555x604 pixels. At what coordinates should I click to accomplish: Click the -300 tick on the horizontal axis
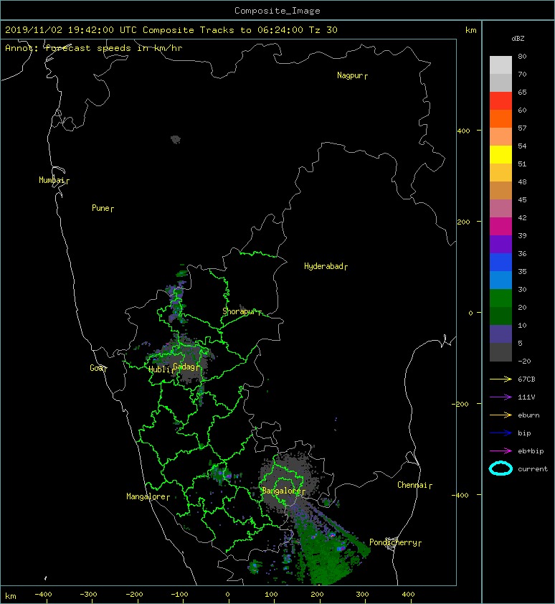pyautogui.click(x=88, y=595)
